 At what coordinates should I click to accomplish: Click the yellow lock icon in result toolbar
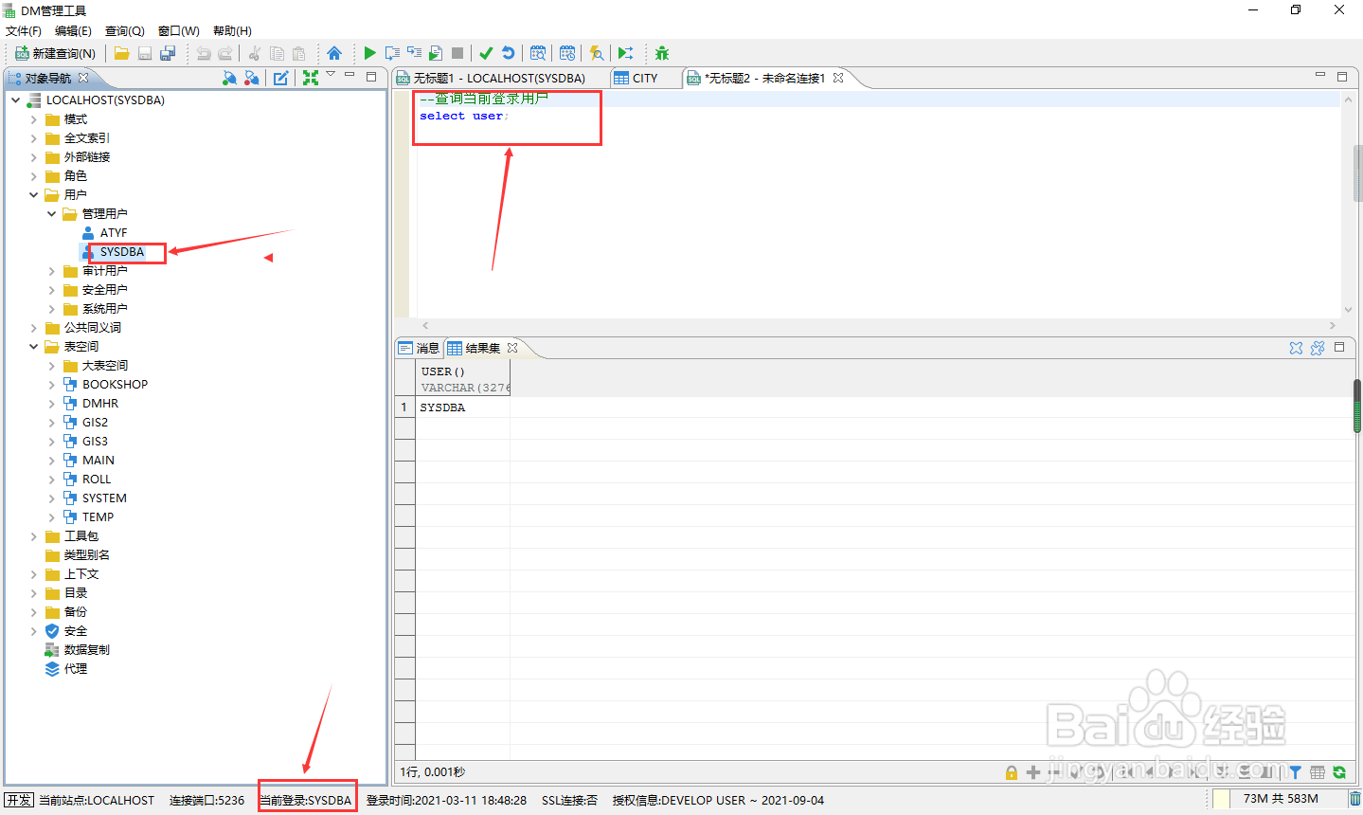1012,772
